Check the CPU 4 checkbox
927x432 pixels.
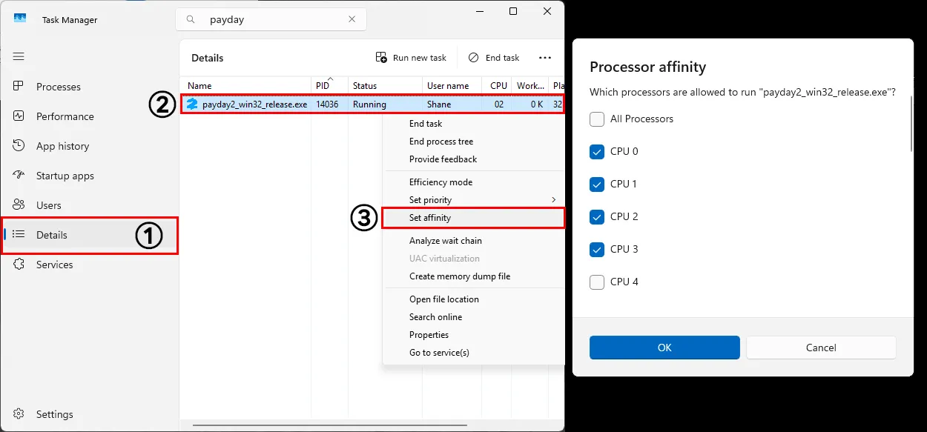coord(597,282)
